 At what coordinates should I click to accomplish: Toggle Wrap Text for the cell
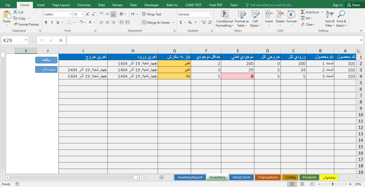click(x=152, y=14)
